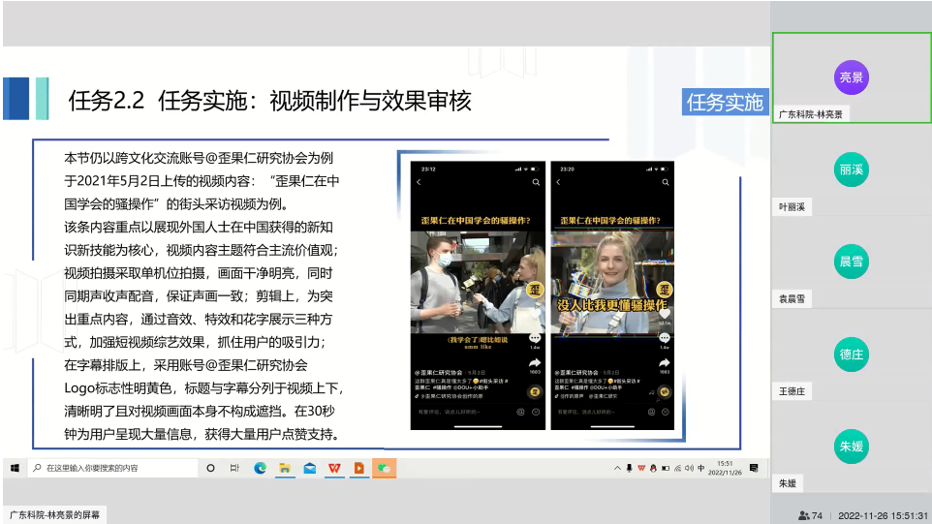Click name label 王德庄

click(792, 391)
